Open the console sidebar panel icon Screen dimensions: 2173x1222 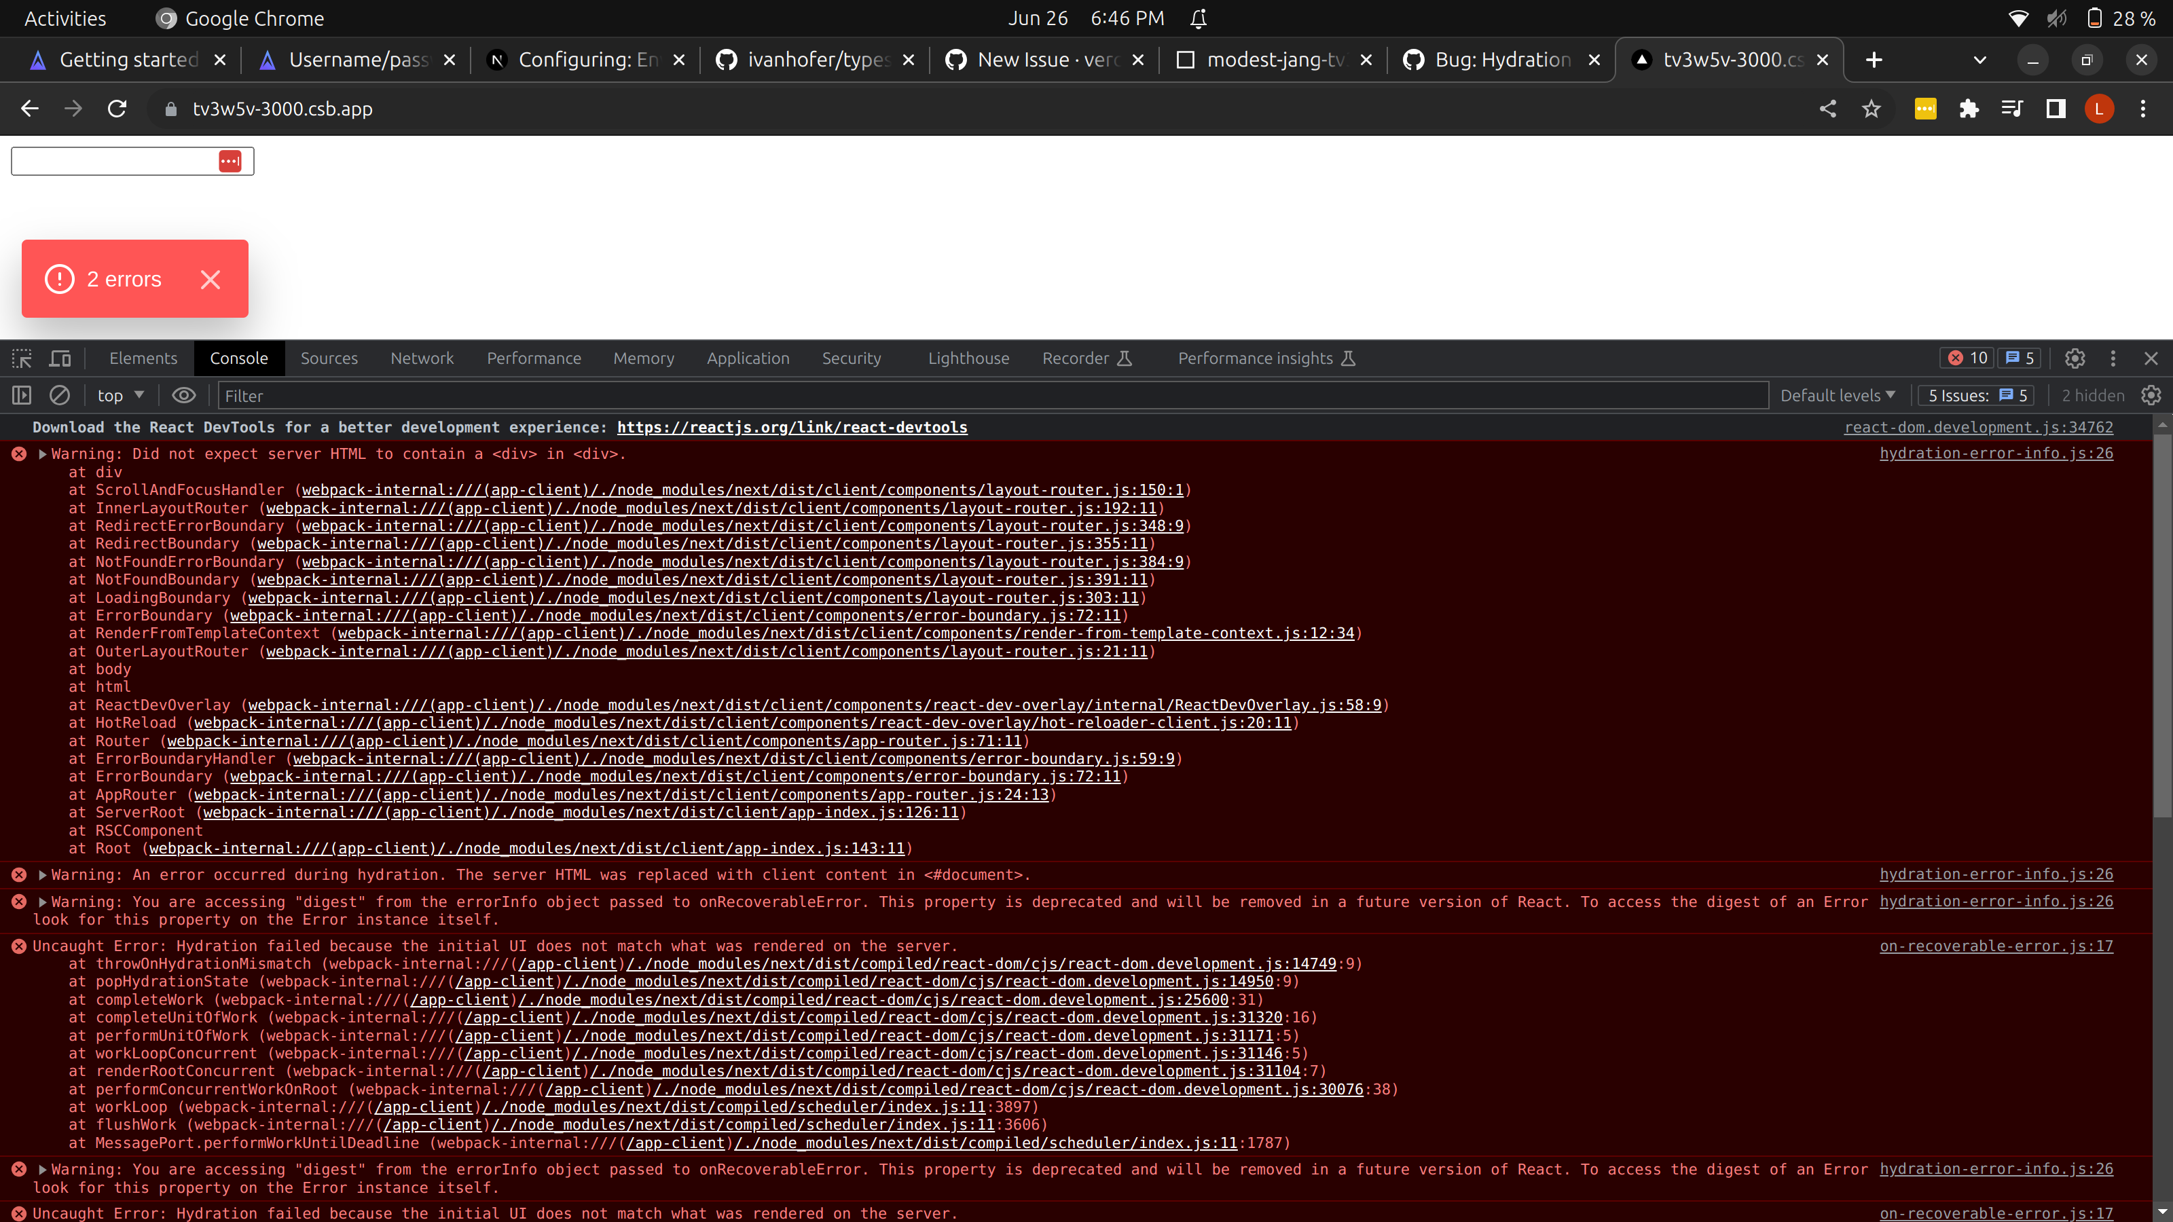click(21, 394)
